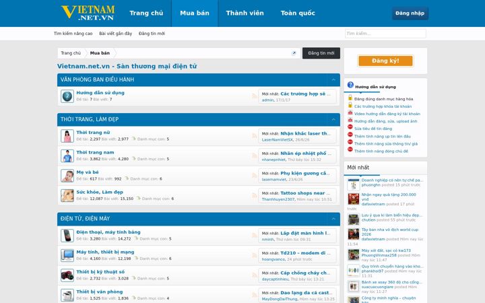Click the quick navigation icon in breadcrumb bar
This screenshot has height=303, width=485.
tap(294, 53)
